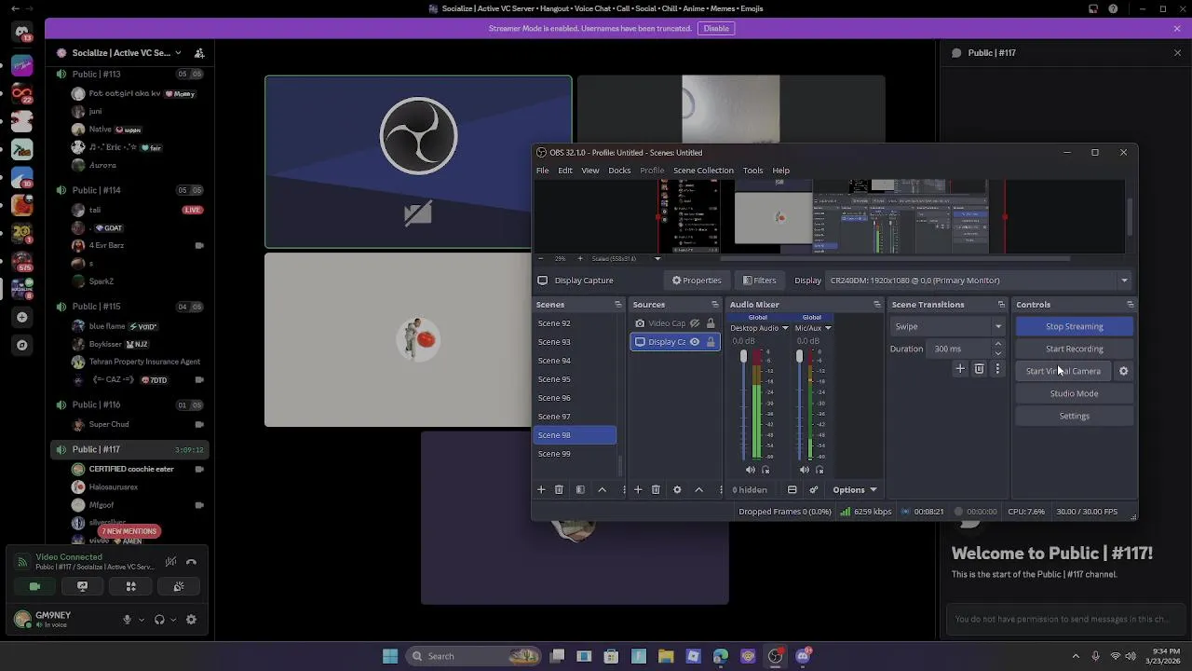
Task: Open Swipe transition dropdown
Action: [x=998, y=327]
